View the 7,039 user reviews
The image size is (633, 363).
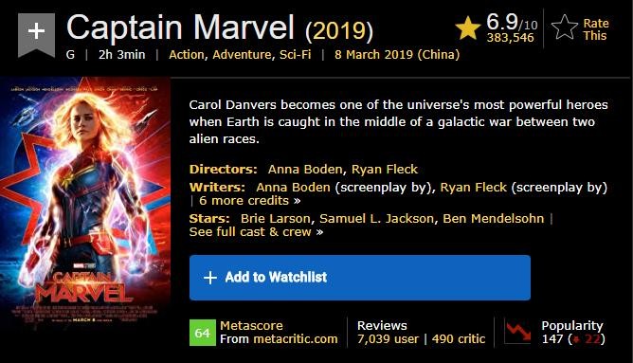(388, 338)
